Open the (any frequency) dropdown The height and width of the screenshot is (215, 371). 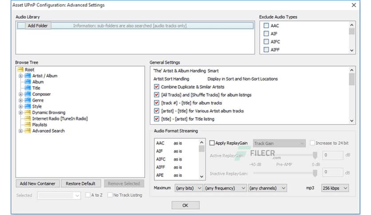(x=225, y=188)
